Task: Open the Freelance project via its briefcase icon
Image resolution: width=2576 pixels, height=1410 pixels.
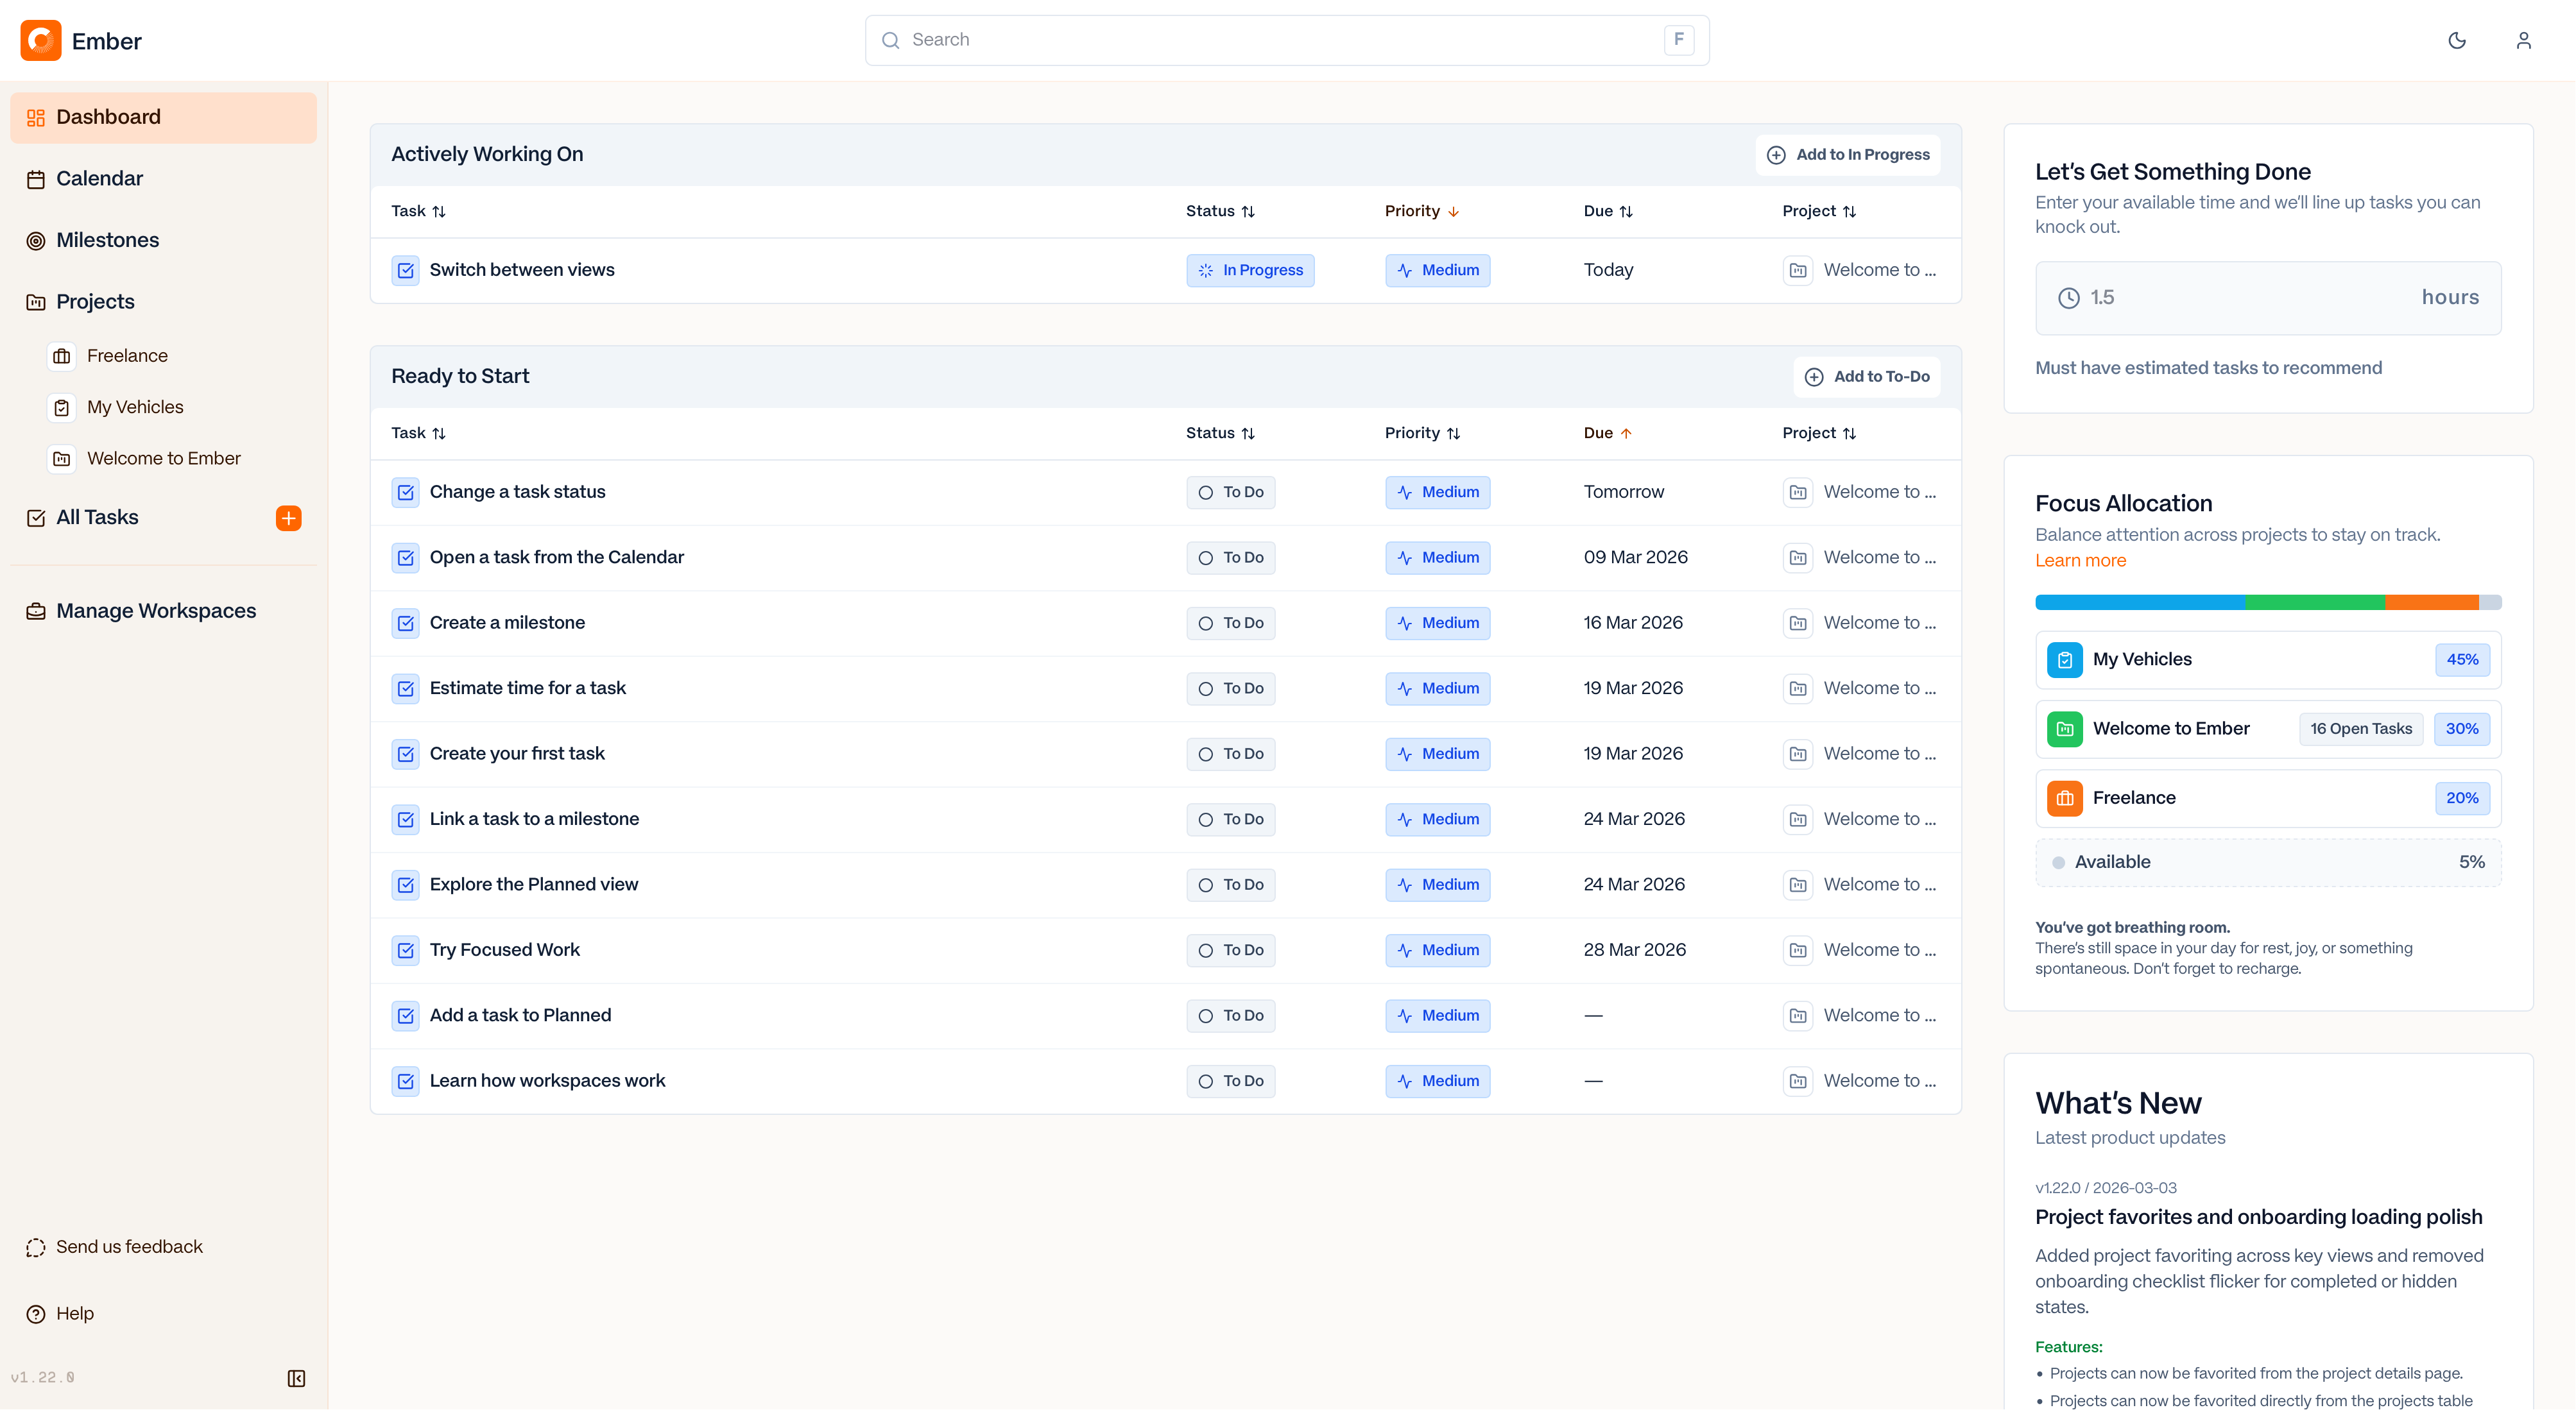Action: pos(62,356)
